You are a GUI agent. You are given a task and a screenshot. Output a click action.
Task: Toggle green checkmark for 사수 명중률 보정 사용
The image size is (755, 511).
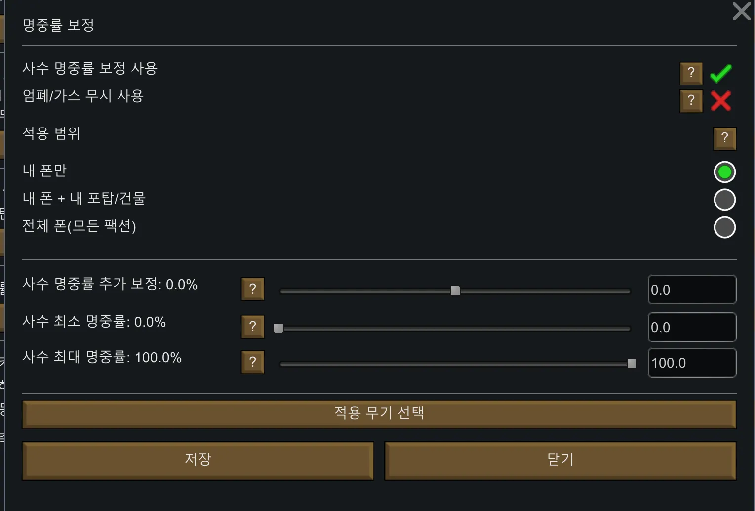721,74
